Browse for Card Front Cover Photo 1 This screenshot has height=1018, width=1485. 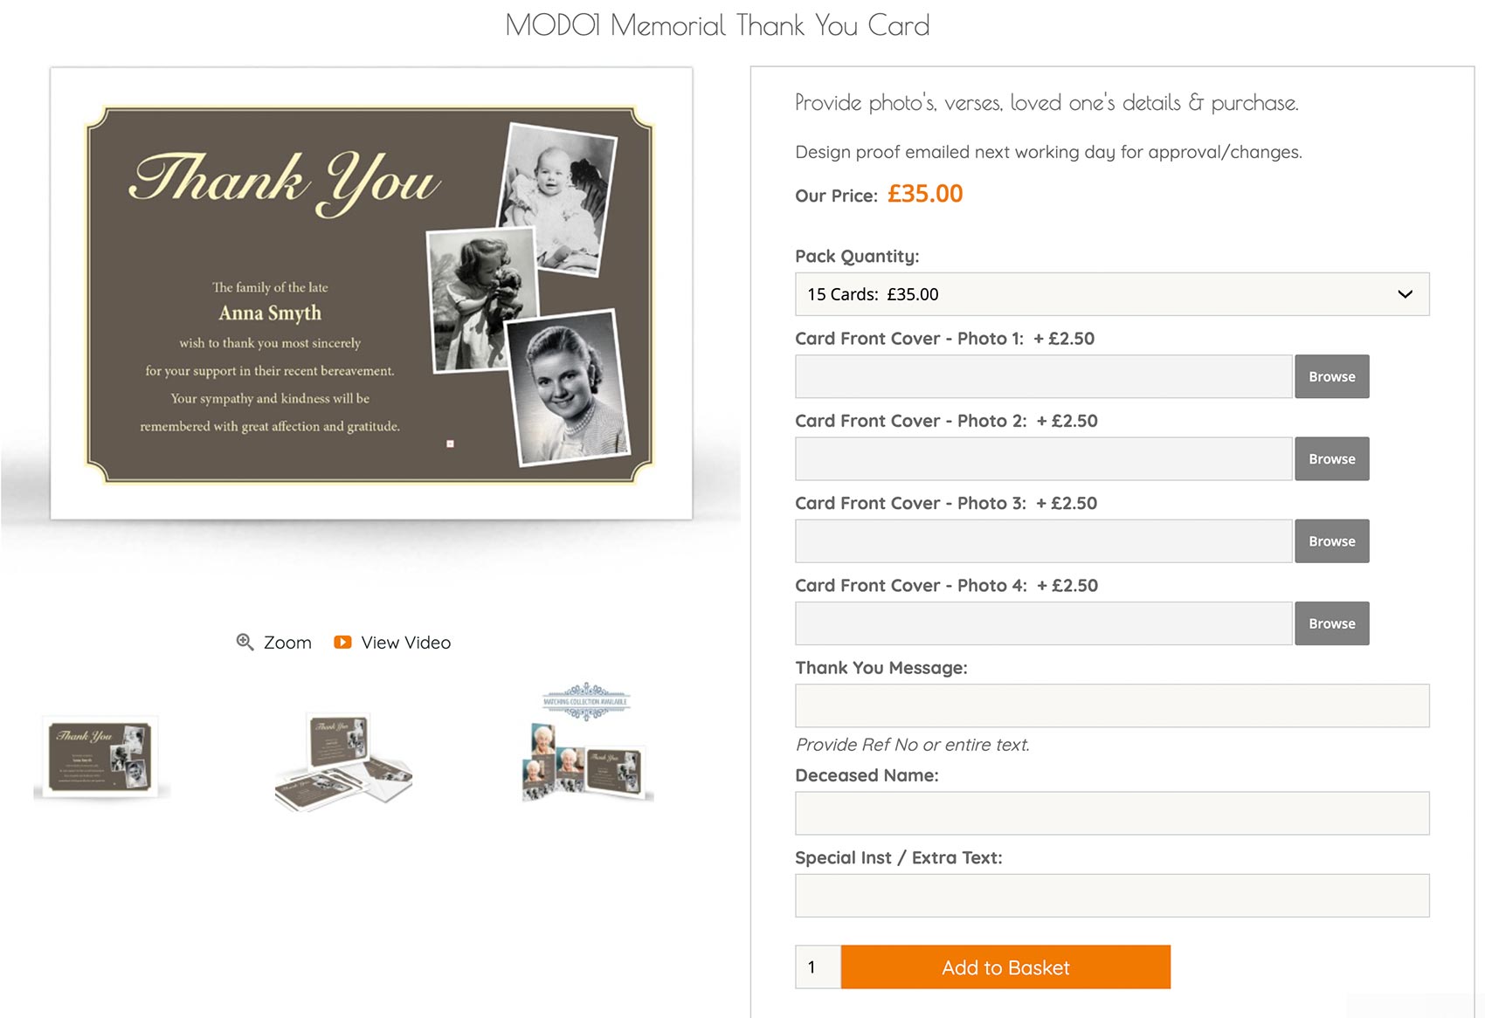click(x=1331, y=376)
